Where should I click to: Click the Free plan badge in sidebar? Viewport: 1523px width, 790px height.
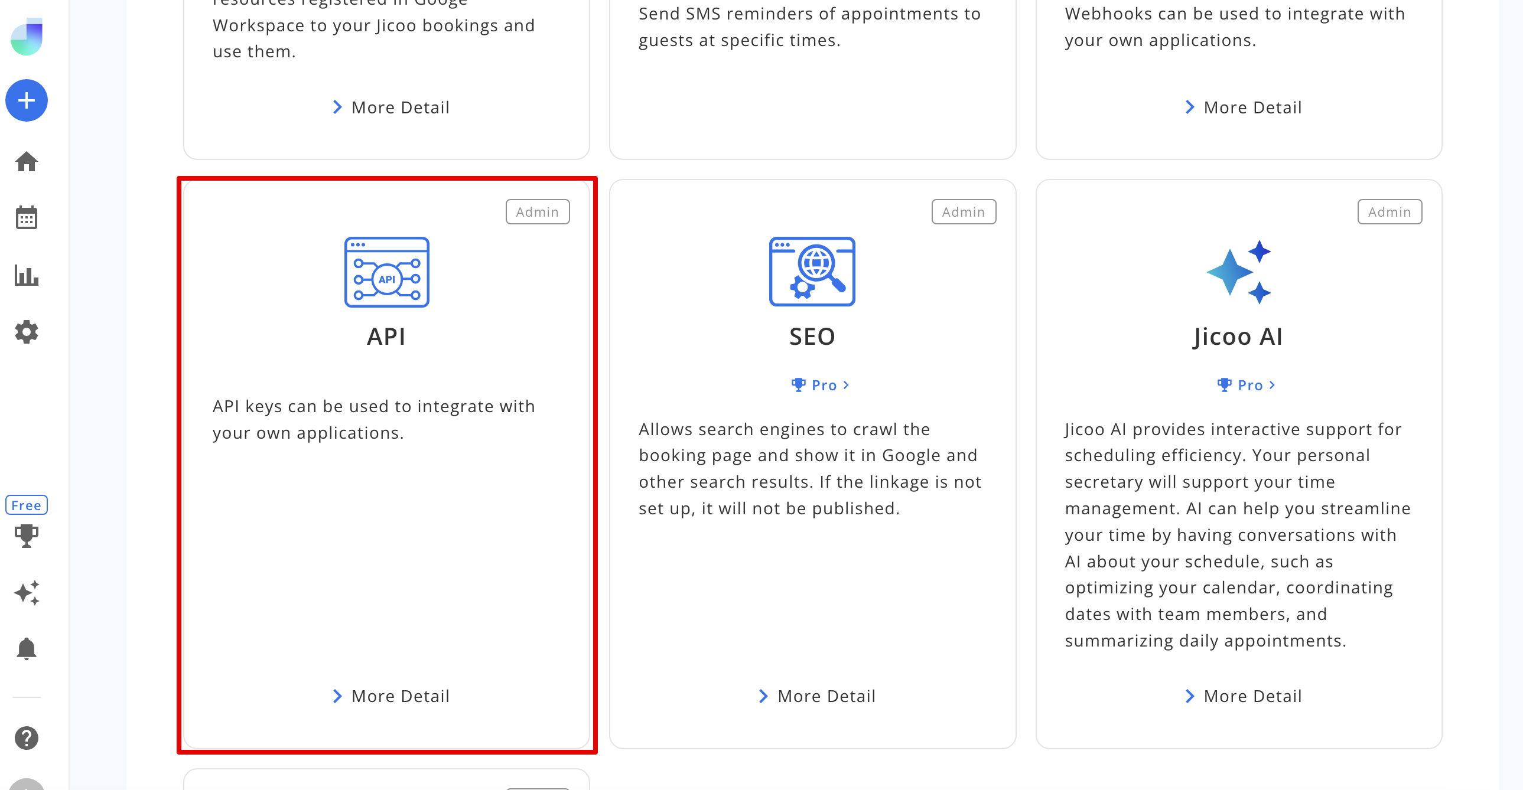[27, 505]
